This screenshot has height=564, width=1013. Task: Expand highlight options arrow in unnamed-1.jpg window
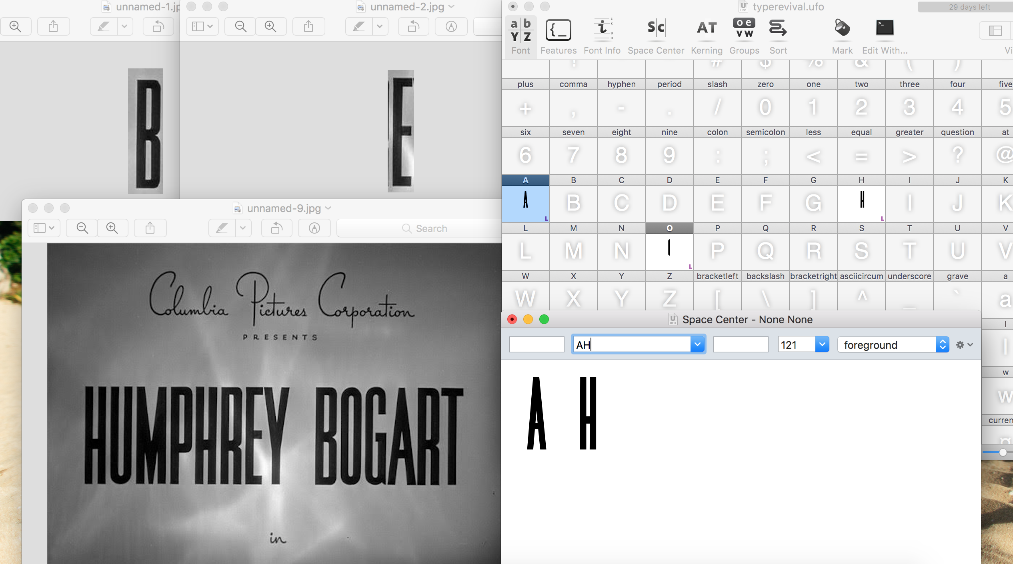click(x=124, y=26)
